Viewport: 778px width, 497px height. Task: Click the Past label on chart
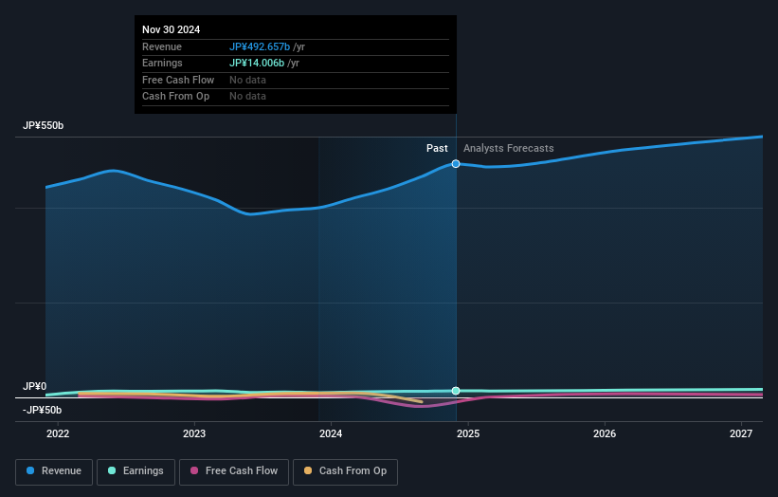point(437,148)
